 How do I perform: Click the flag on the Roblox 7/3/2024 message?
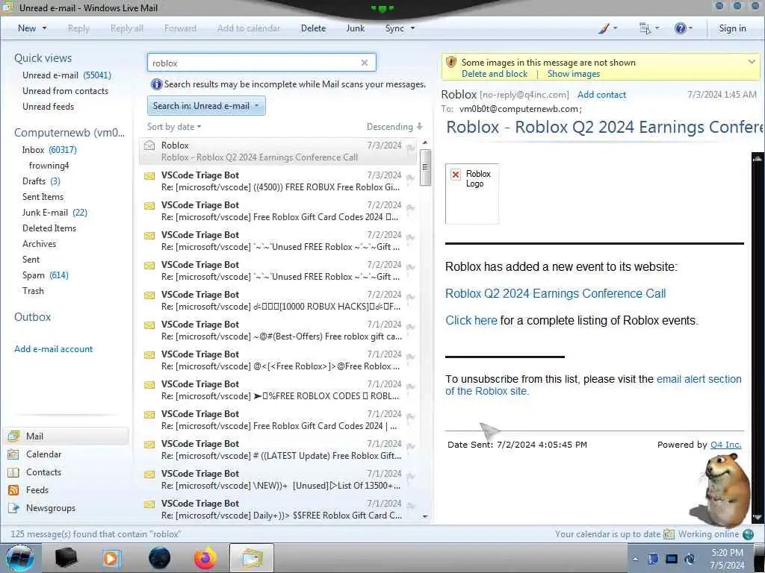pyautogui.click(x=410, y=148)
